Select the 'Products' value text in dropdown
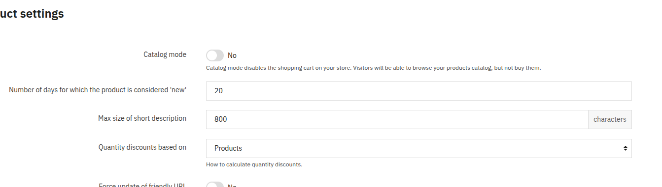Image resolution: width=662 pixels, height=187 pixels. (x=228, y=148)
